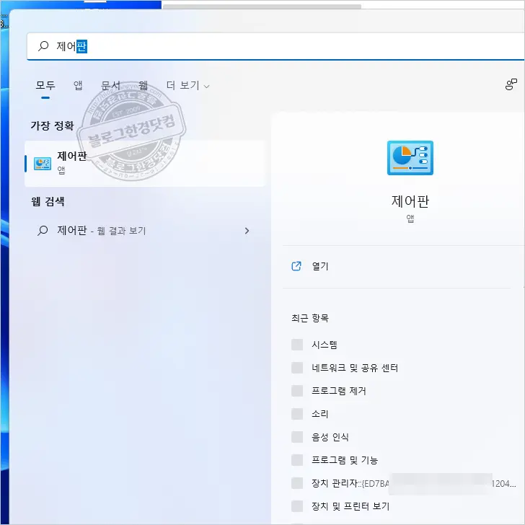Click the icon placeholder beside 장치 관리자
The image size is (525, 525).
(x=297, y=483)
